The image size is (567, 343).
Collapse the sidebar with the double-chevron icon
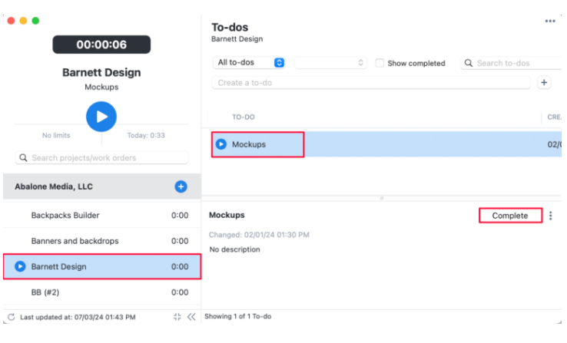click(191, 317)
